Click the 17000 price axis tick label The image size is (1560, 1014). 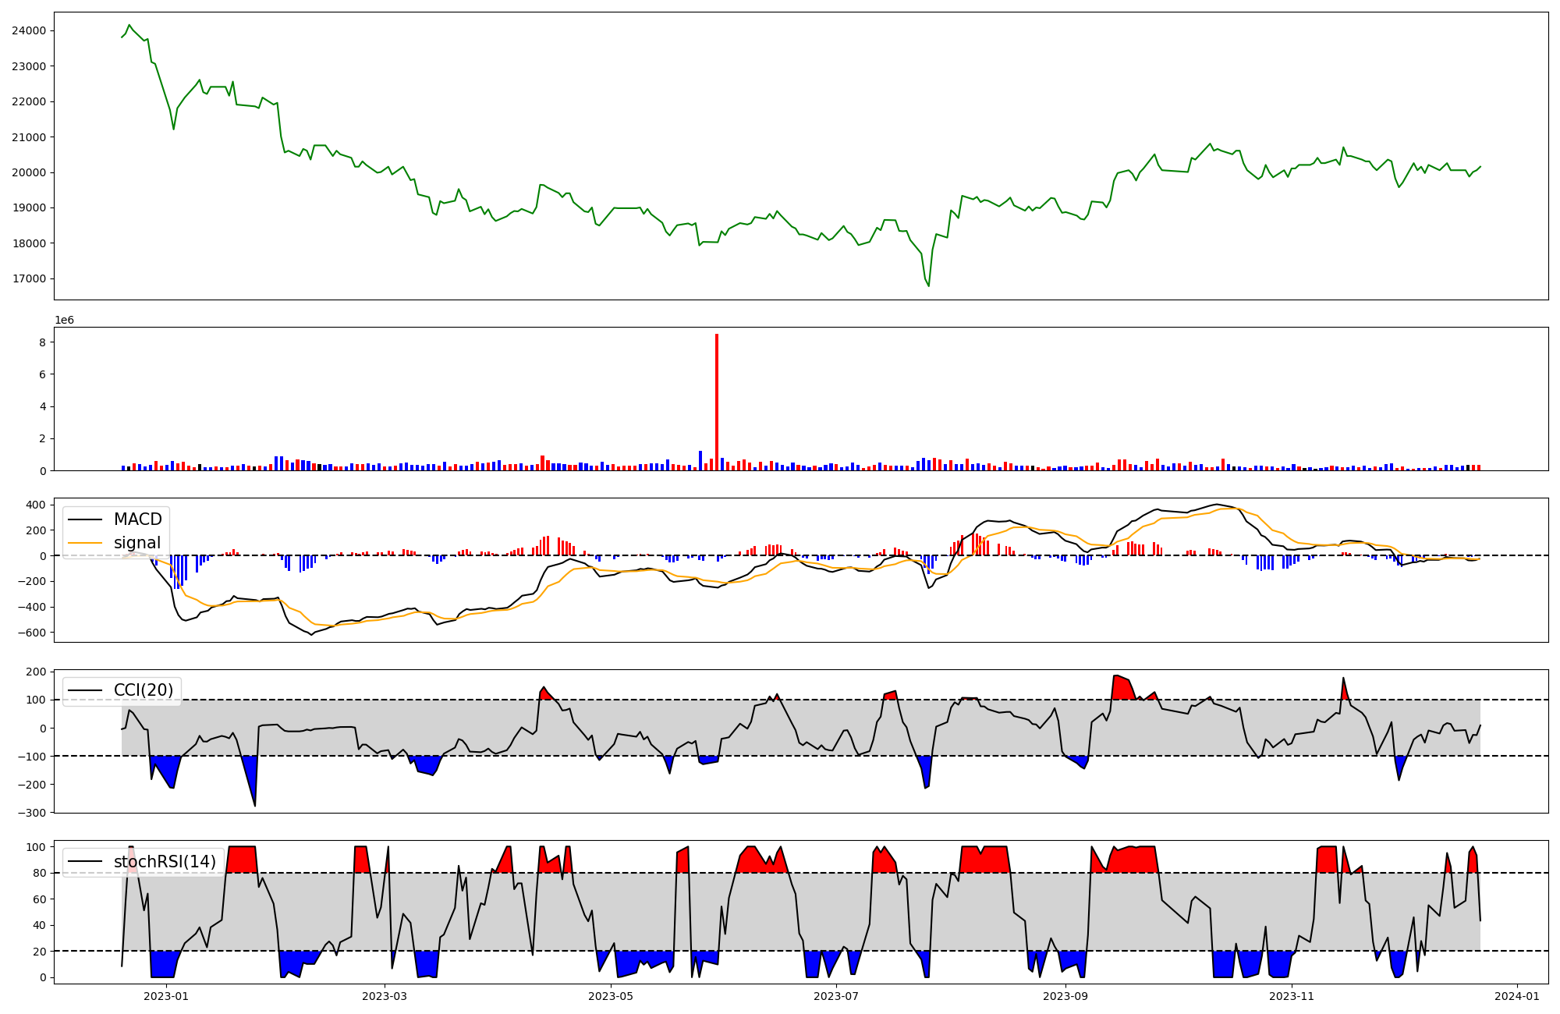tap(29, 279)
